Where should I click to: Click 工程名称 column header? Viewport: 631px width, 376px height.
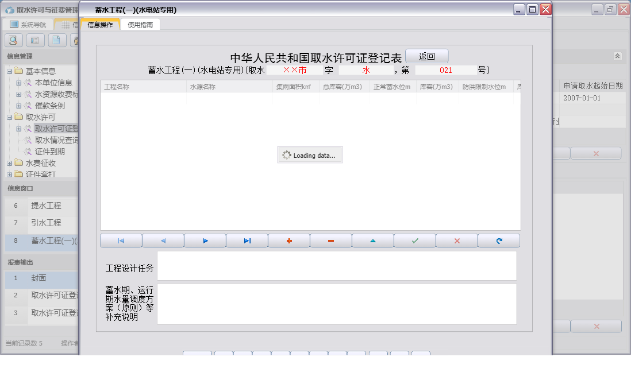coord(143,87)
